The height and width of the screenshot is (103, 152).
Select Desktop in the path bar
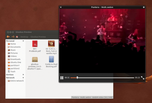click(24, 37)
